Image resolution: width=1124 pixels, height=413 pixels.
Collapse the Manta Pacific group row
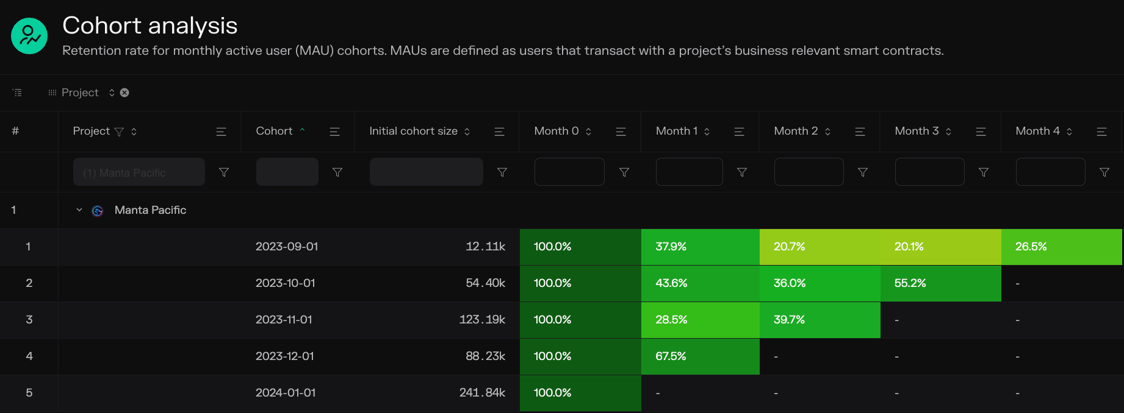pyautogui.click(x=79, y=210)
